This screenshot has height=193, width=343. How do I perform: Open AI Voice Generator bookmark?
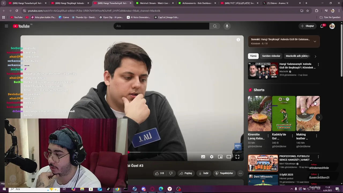click(x=138, y=17)
